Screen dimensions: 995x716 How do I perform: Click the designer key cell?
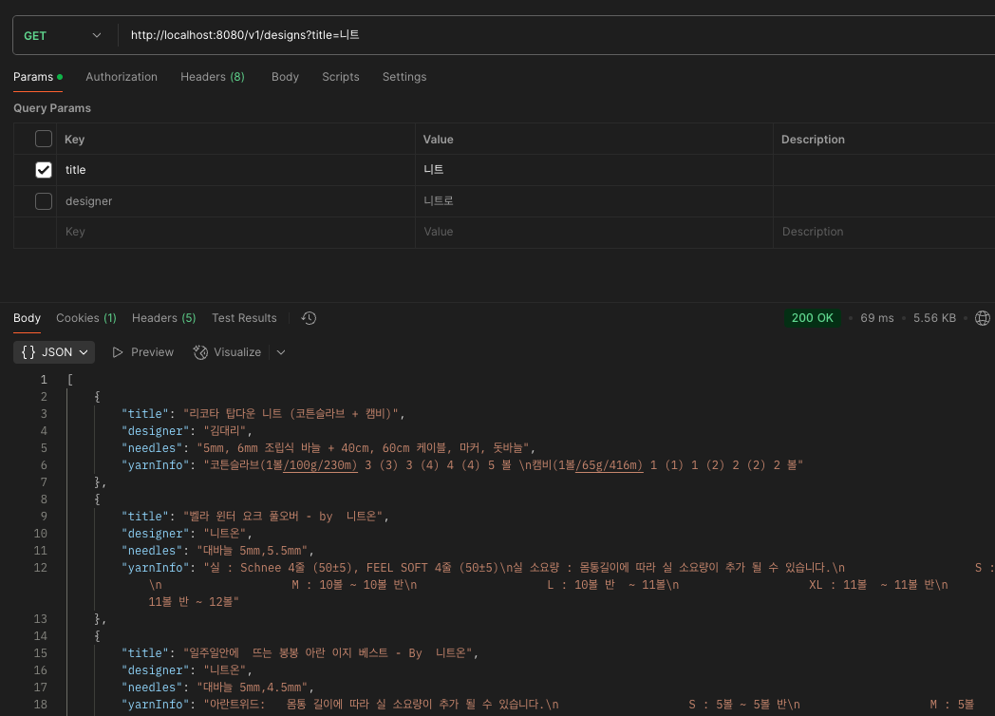[x=235, y=201]
